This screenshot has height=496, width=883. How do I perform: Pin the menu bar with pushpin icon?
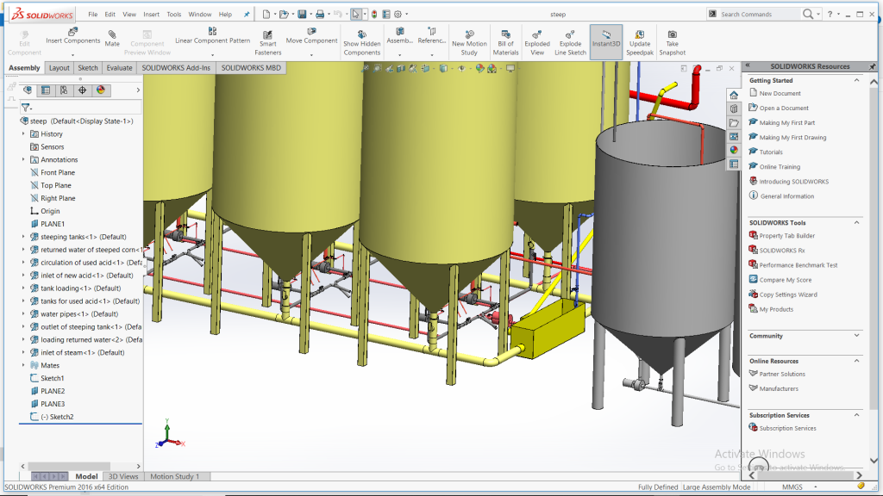coord(247,15)
